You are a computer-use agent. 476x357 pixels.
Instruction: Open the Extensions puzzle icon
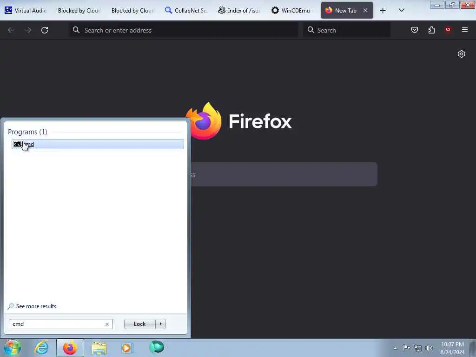(x=431, y=30)
